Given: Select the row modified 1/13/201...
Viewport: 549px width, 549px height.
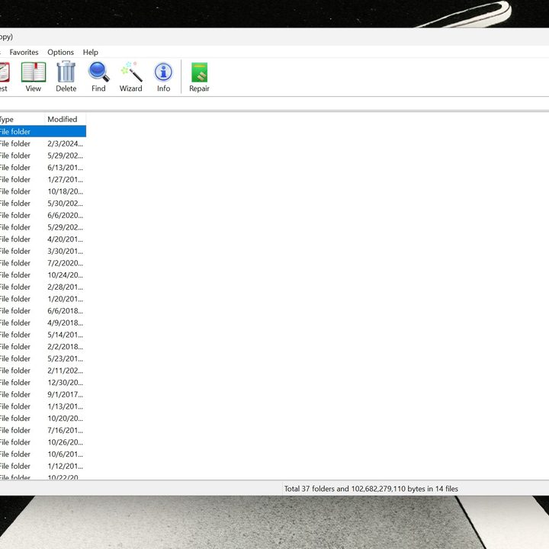Looking at the screenshot, I should 43,406.
